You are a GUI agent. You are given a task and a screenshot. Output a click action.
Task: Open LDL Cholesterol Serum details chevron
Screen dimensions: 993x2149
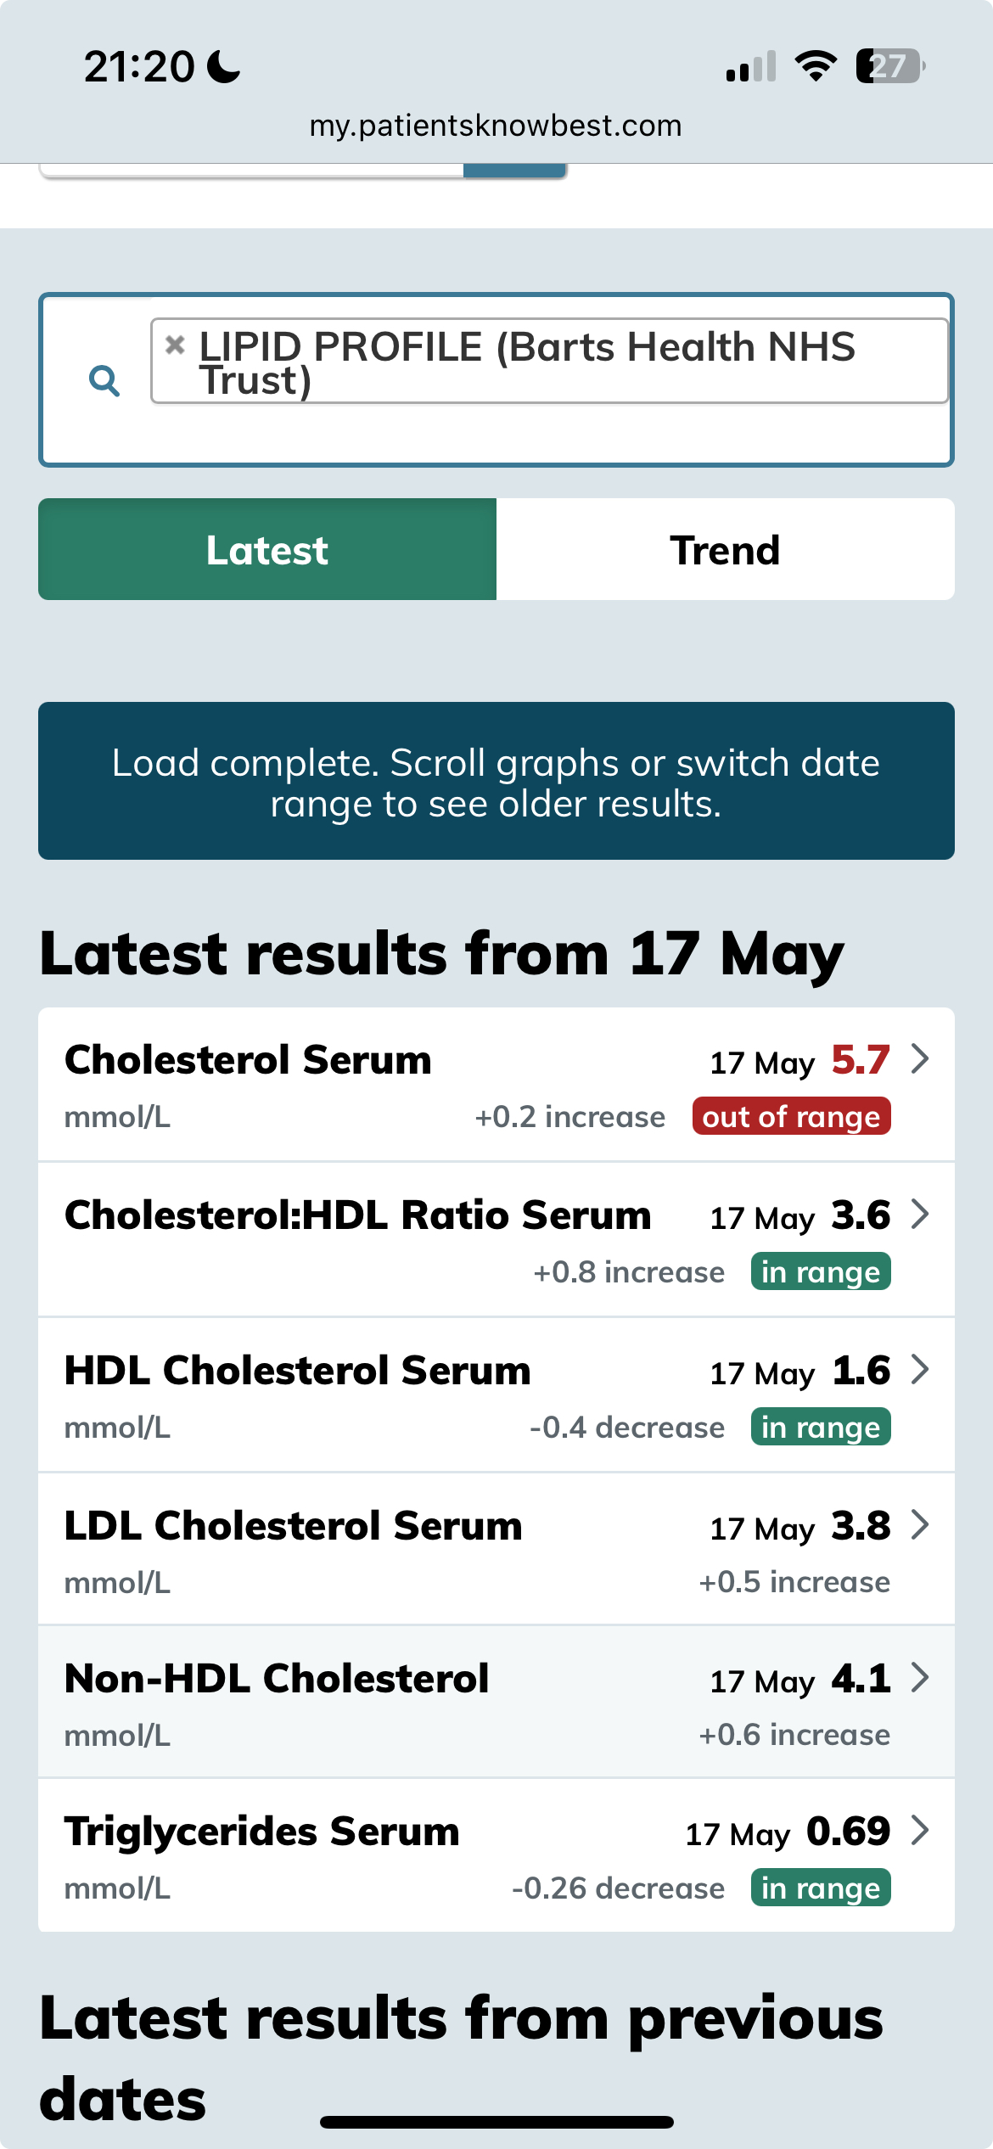[x=920, y=1525]
